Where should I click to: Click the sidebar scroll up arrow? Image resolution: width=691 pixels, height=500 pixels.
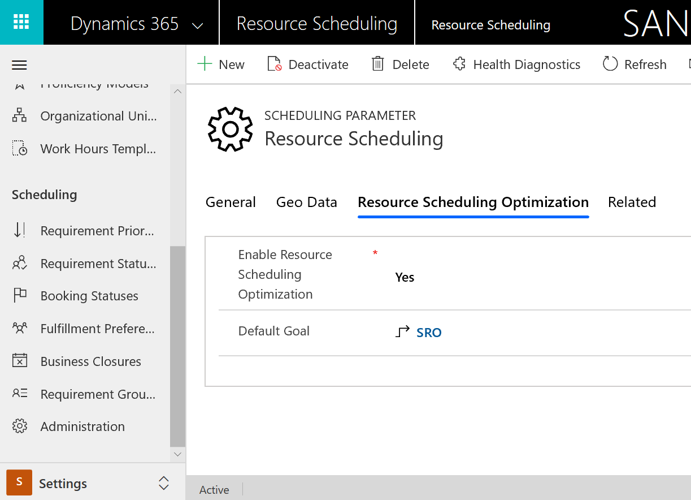[x=177, y=91]
